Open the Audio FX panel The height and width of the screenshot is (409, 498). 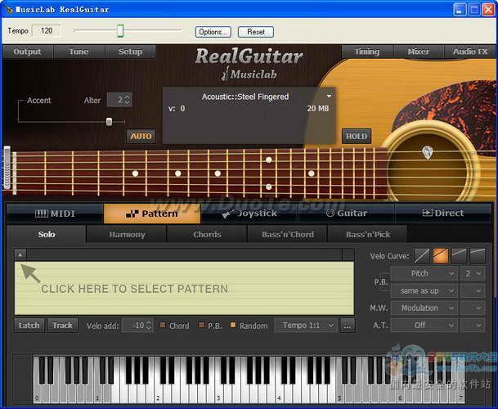pos(469,52)
